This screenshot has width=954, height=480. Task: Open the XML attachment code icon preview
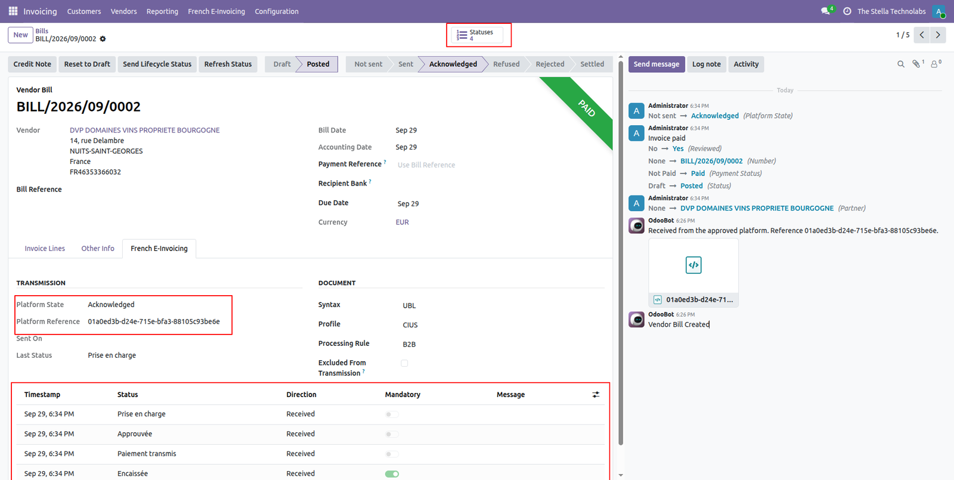[693, 265]
